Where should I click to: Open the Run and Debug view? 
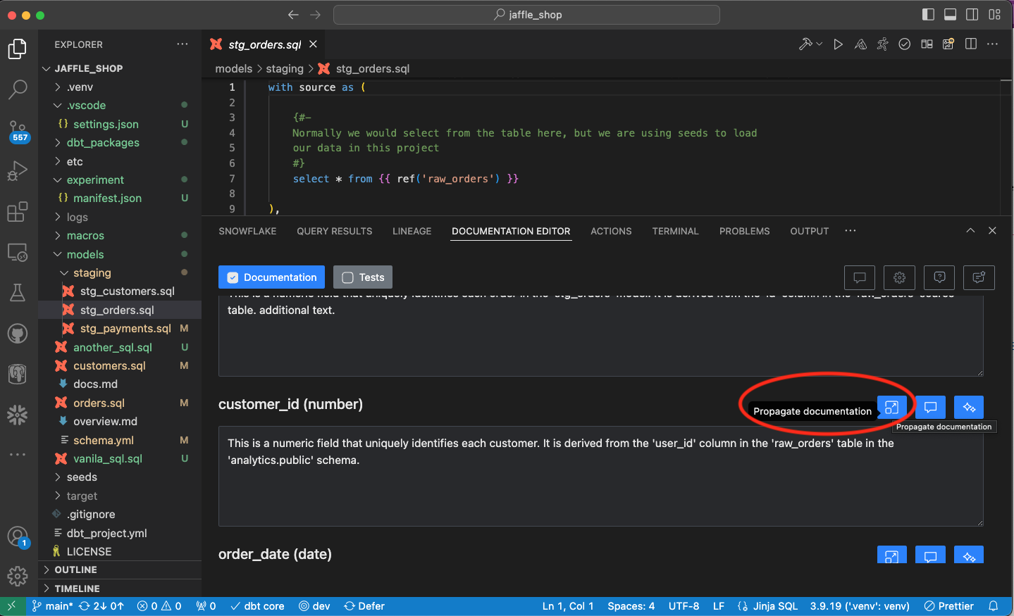[x=17, y=171]
